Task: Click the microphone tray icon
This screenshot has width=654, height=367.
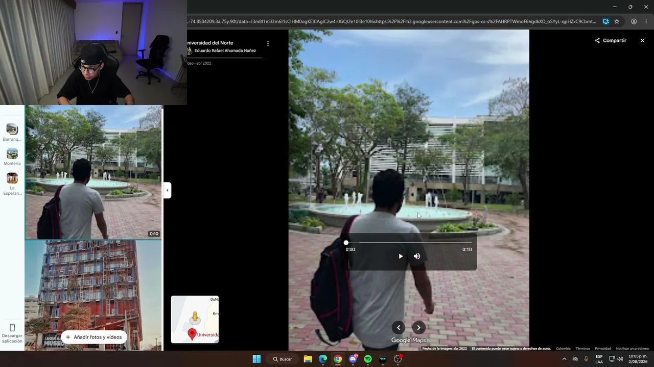Action: pyautogui.click(x=586, y=359)
